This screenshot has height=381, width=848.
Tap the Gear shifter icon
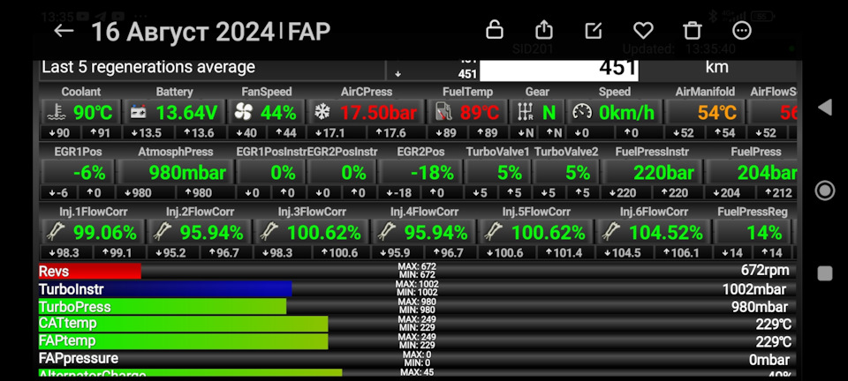click(526, 113)
